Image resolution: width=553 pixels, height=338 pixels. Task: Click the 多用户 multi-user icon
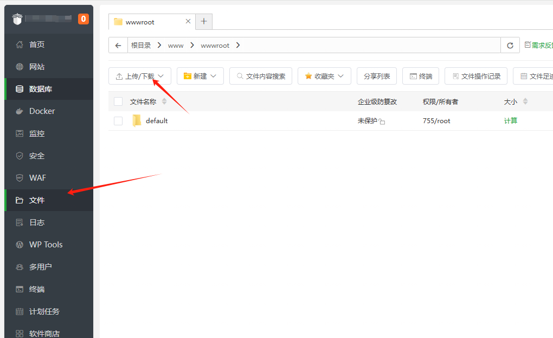click(x=20, y=267)
